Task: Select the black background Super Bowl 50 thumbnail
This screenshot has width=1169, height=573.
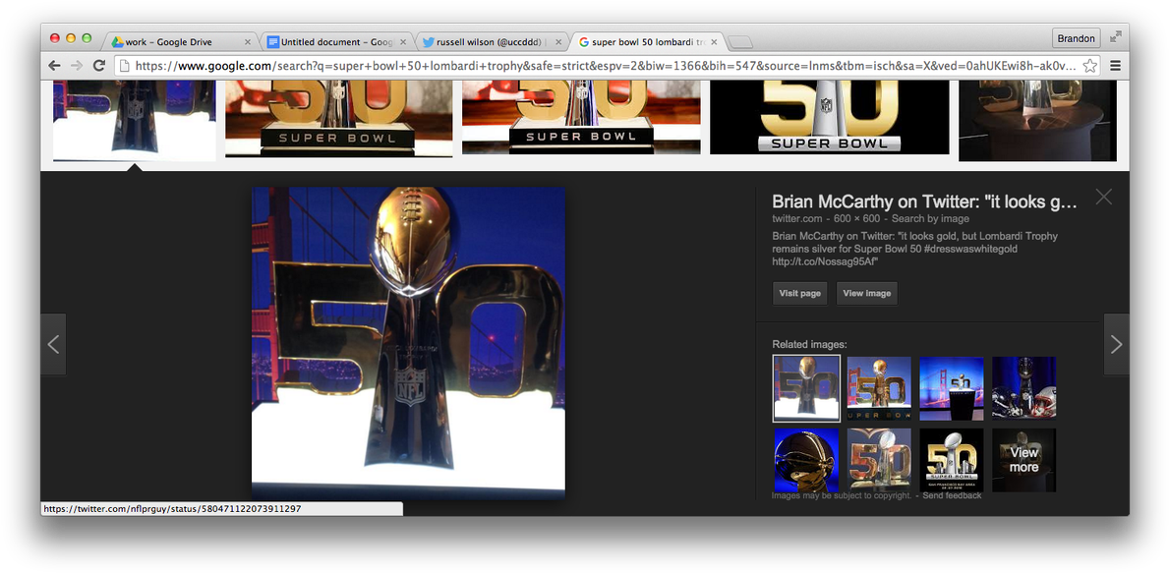Action: pyautogui.click(x=829, y=118)
